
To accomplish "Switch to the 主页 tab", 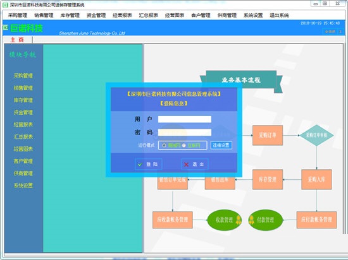I will click(17, 40).
